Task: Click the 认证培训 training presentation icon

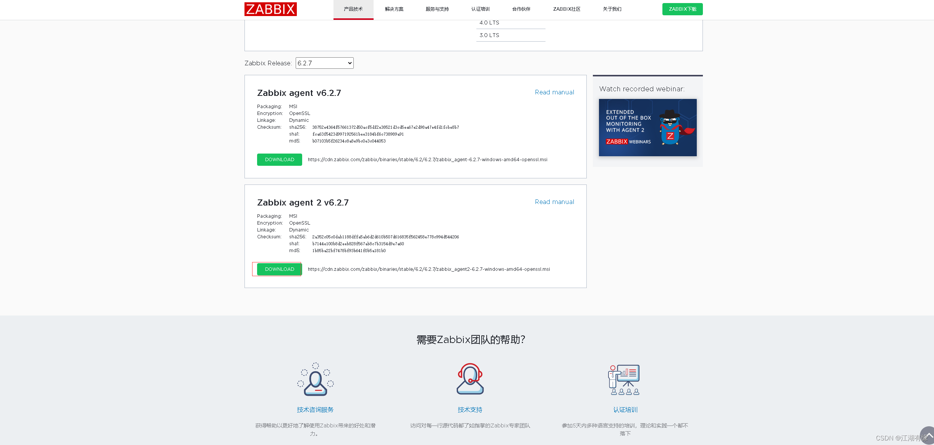Action: tap(624, 380)
